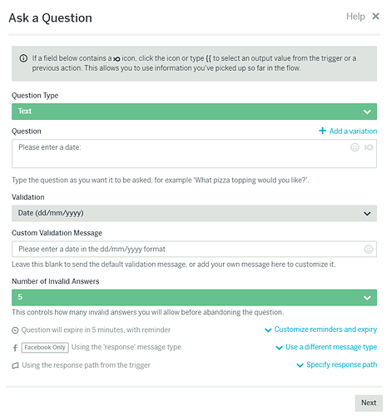The image size is (386, 416).
Task: Open the Question Type dropdown showing Text
Action: tap(194, 111)
